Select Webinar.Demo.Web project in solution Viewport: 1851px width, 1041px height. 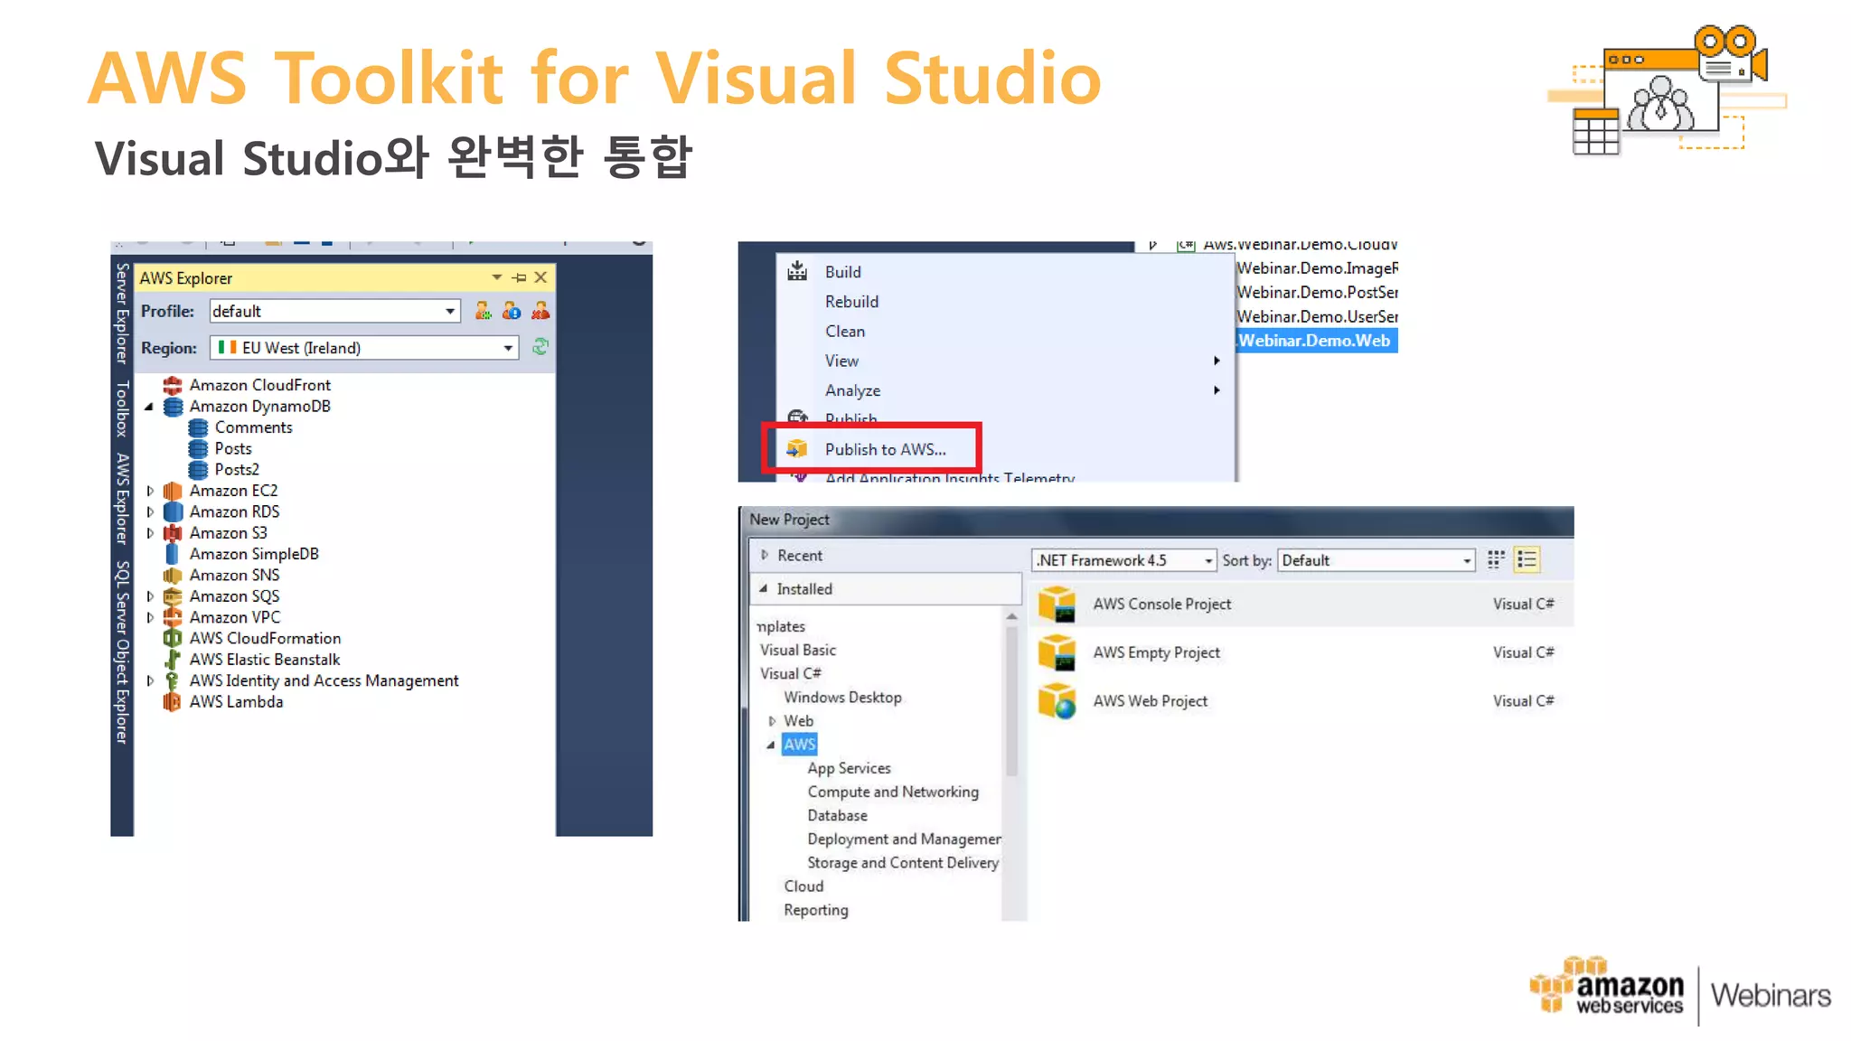tap(1314, 341)
